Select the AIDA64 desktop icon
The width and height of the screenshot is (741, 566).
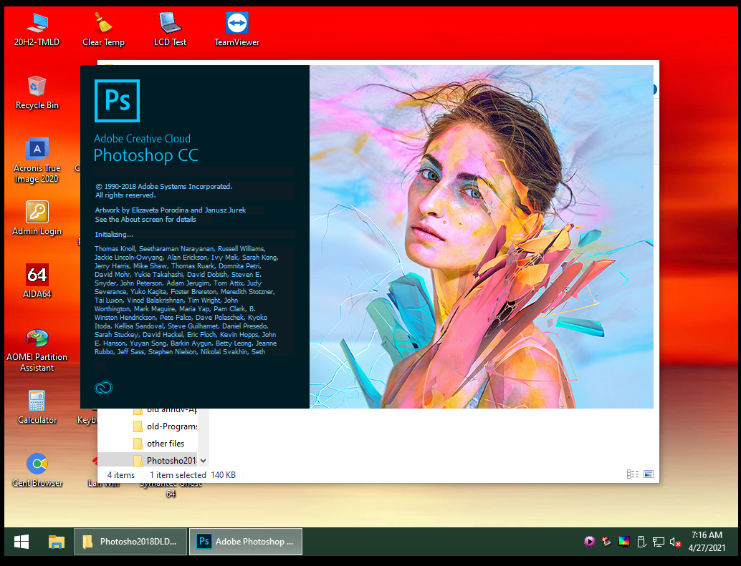(x=37, y=282)
